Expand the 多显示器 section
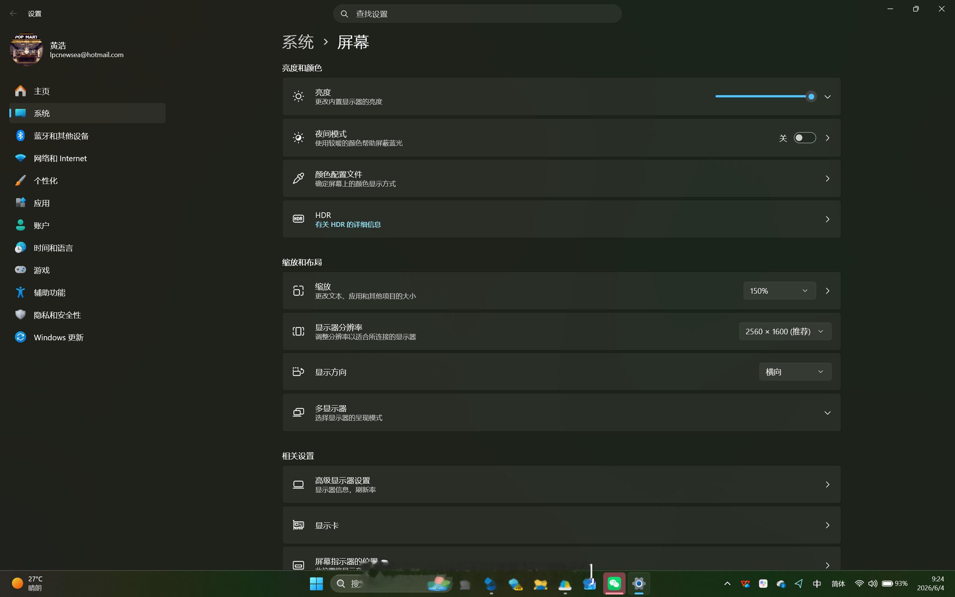Image resolution: width=955 pixels, height=597 pixels. pos(561,413)
